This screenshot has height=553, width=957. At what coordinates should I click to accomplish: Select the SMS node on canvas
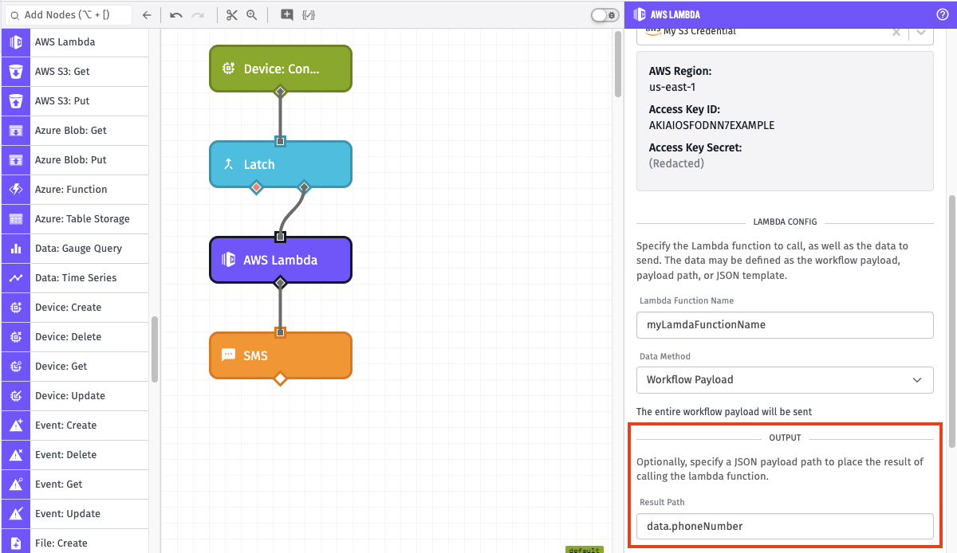(x=280, y=355)
